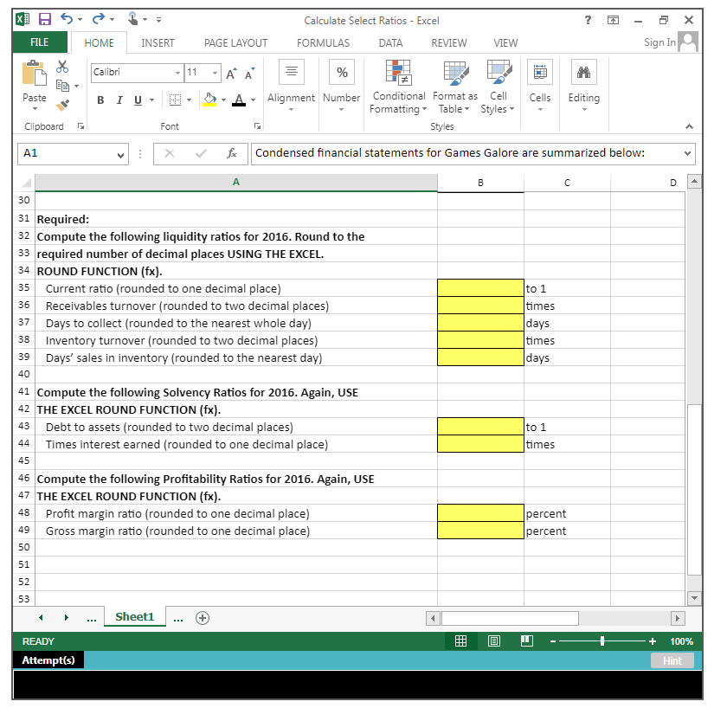This screenshot has width=727, height=721.
Task: Toggle bold formatting
Action: [100, 100]
